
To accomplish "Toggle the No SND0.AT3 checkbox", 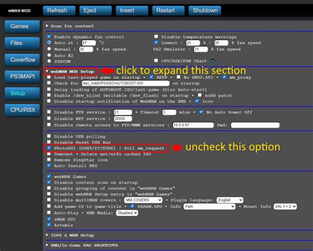I will tap(178, 77).
